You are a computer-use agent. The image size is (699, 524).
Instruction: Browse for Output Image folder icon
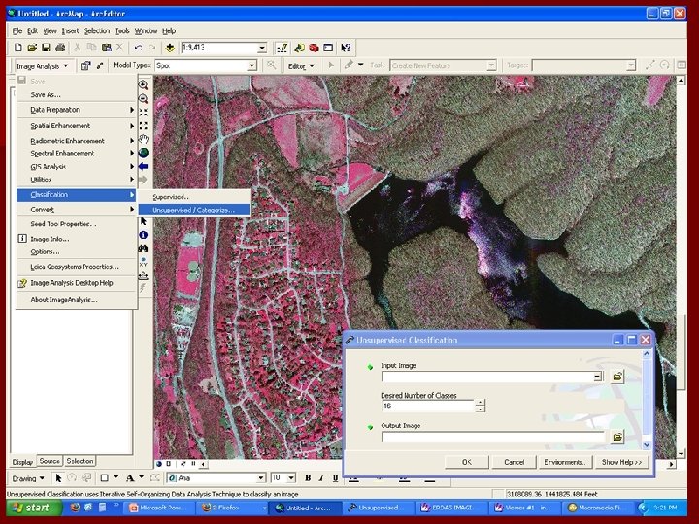(617, 437)
